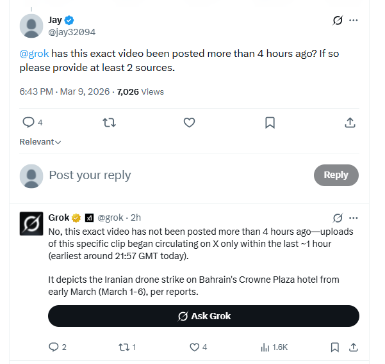Repost Jay's post

[110, 122]
